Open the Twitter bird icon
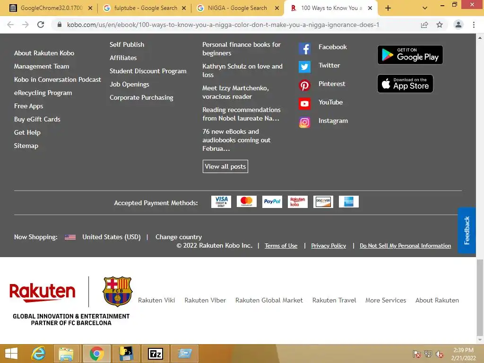Image resolution: width=484 pixels, height=363 pixels. click(304, 67)
